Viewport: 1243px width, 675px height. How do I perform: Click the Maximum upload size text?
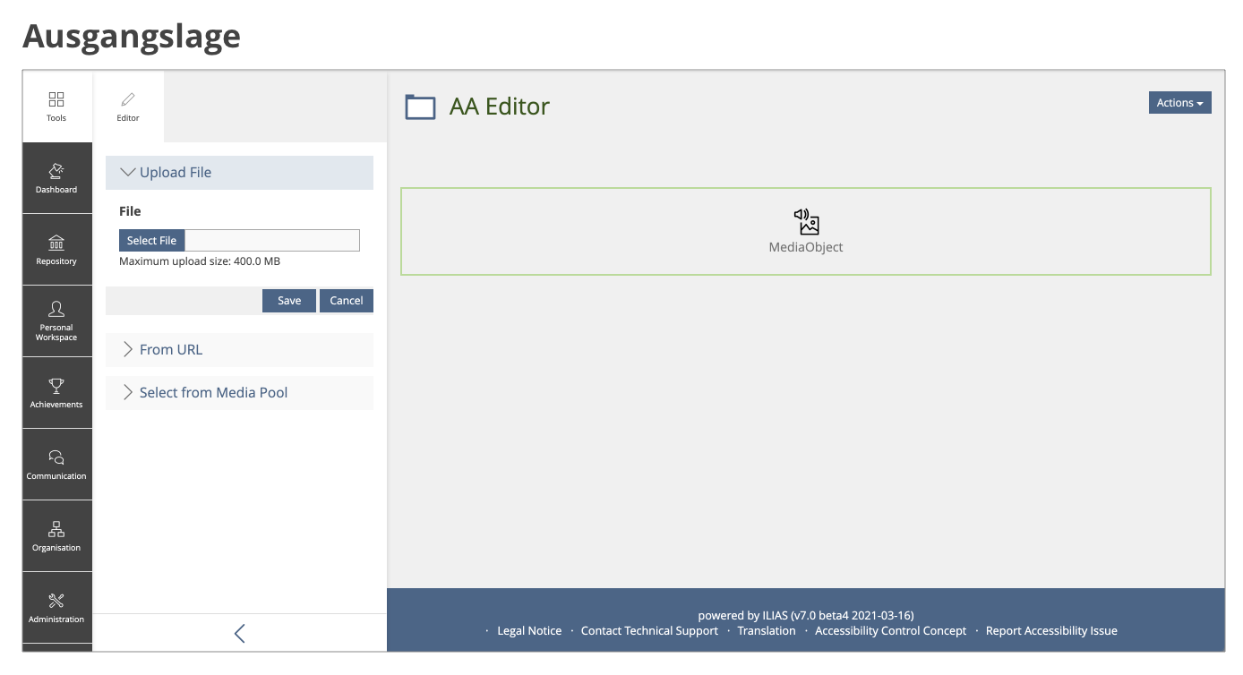[200, 261]
